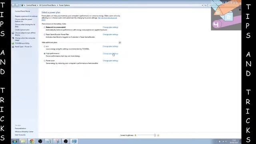Click the taskbar clock and date
Image resolution: width=256 pixels, height=144 pixels.
pos(234,141)
